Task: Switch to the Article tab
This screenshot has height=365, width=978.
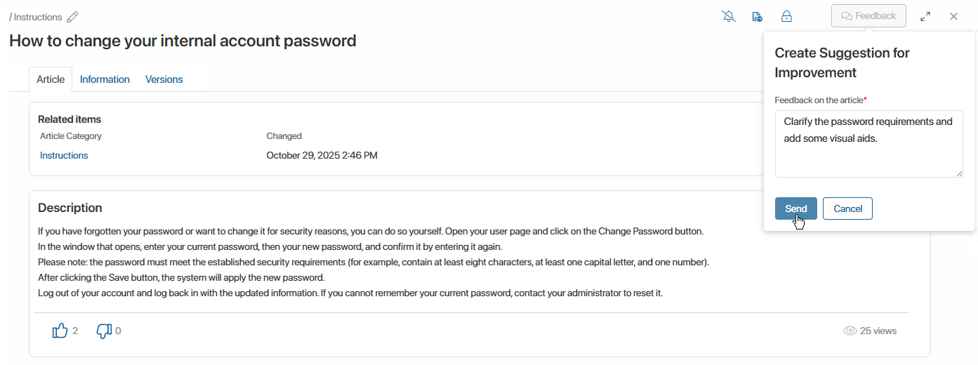Action: click(51, 79)
